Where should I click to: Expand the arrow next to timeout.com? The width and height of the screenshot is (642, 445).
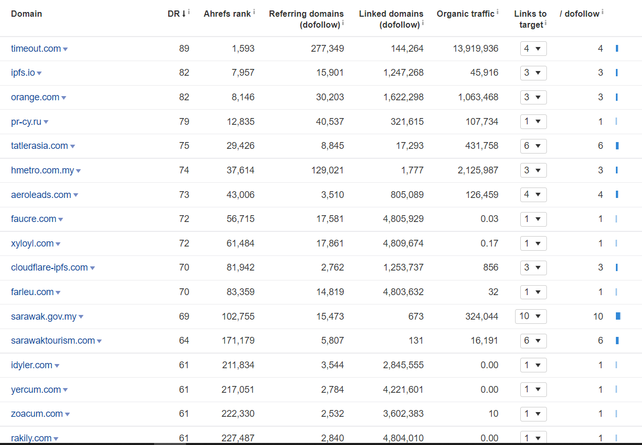click(x=65, y=49)
